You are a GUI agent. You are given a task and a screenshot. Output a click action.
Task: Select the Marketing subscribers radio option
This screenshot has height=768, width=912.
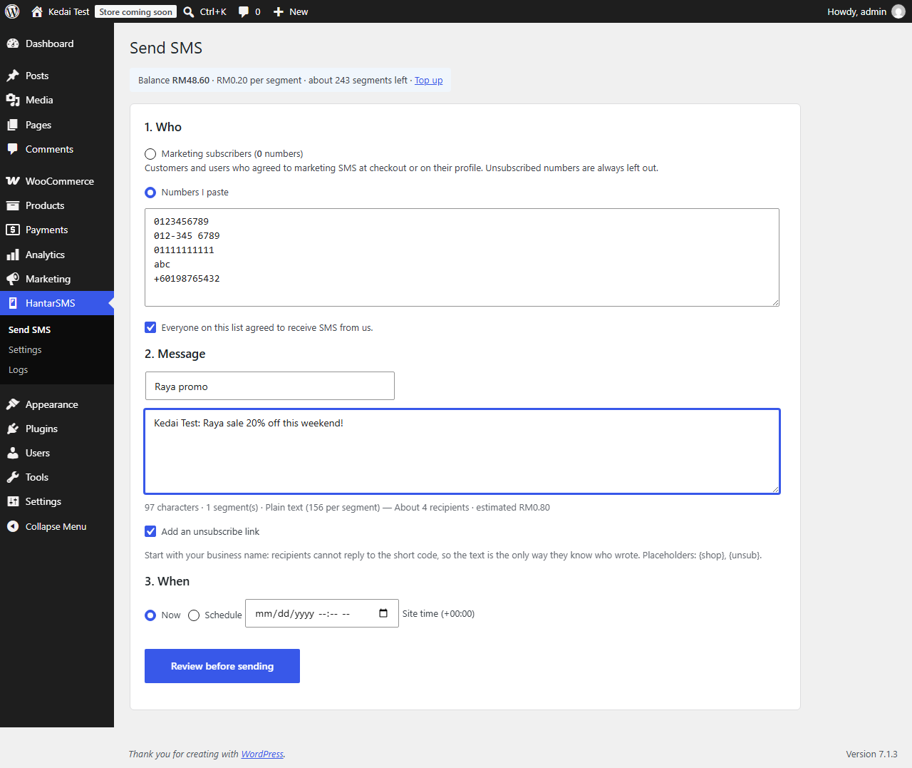150,154
